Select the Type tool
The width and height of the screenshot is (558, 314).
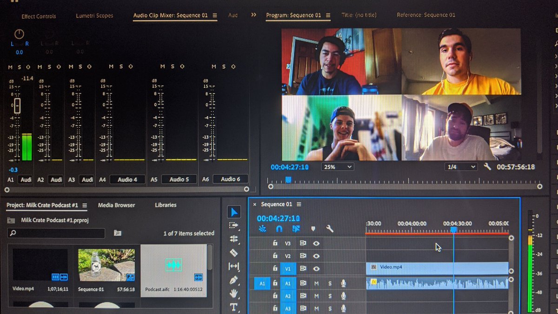[x=233, y=307]
